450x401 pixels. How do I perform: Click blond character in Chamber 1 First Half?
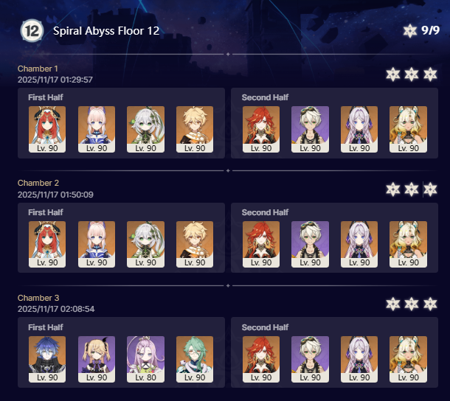point(195,129)
